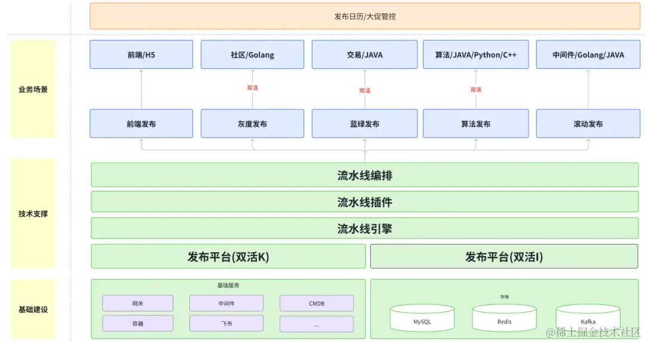645x342 pixels.
Task: Click the 业务场景 side label
Action: [x=33, y=89]
